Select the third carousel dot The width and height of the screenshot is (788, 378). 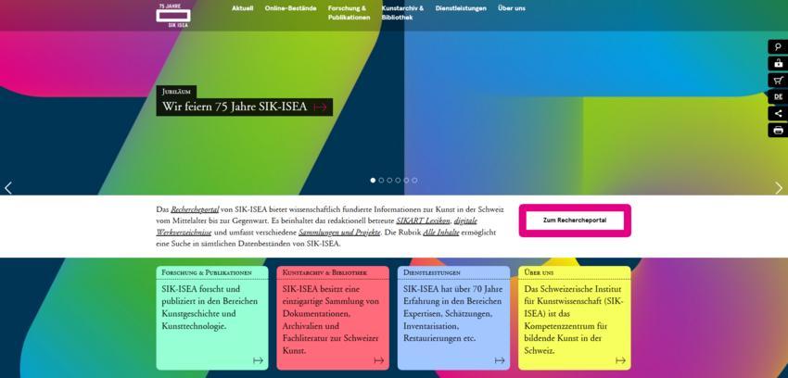click(389, 181)
